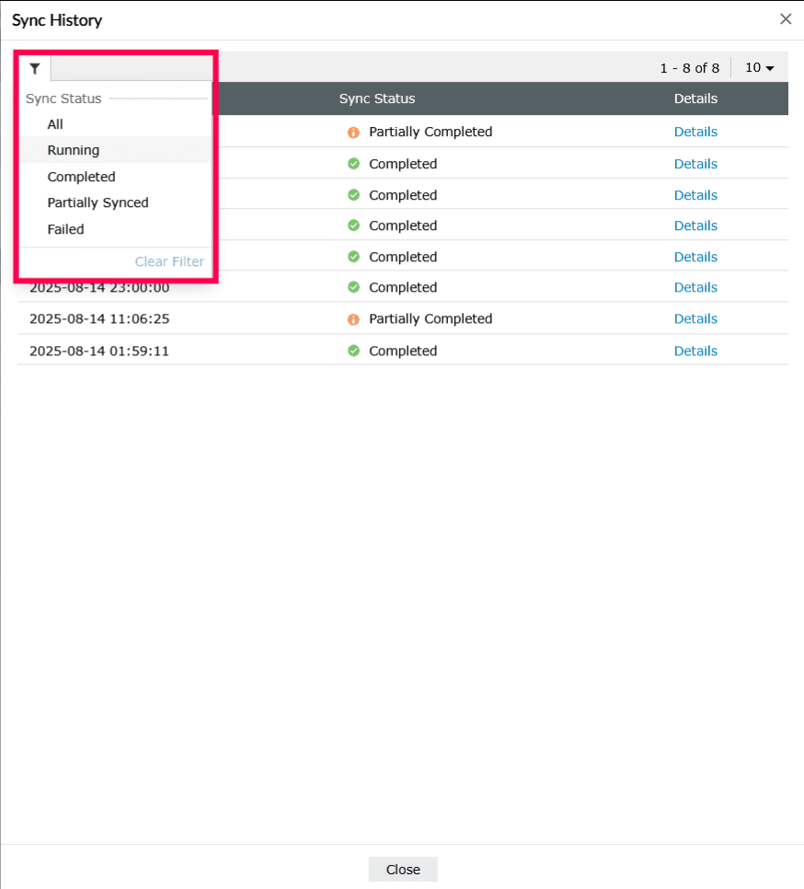The height and width of the screenshot is (889, 804).
Task: Open Details for 2025-08-14 11:06:25 row
Action: (695, 318)
